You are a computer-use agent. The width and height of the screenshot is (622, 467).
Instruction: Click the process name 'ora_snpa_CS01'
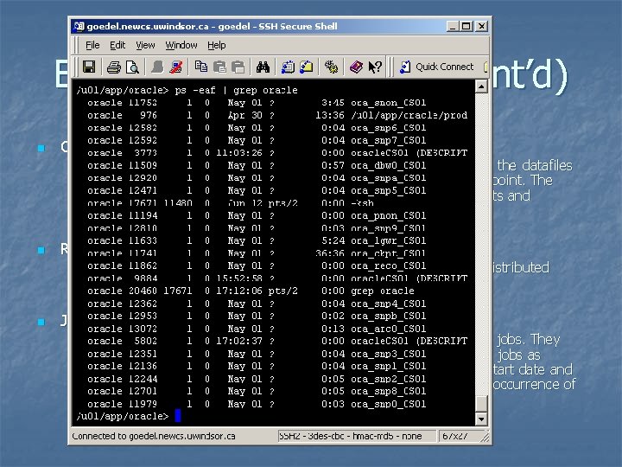[389, 178]
